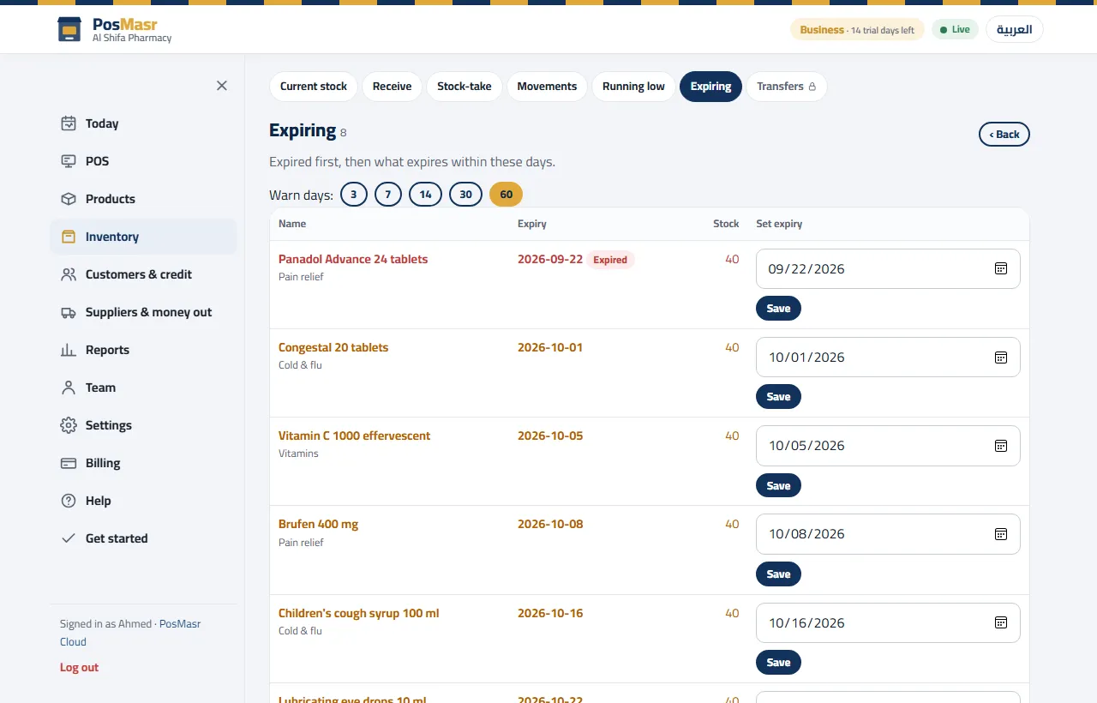Viewport: 1097px width, 703px height.
Task: Click the red Expired badge
Action: [610, 260]
